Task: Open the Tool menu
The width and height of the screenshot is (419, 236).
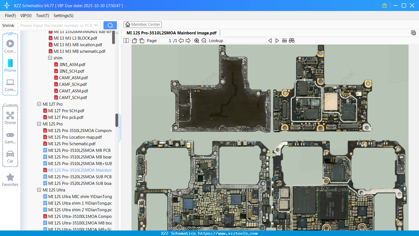Action: pos(42,16)
